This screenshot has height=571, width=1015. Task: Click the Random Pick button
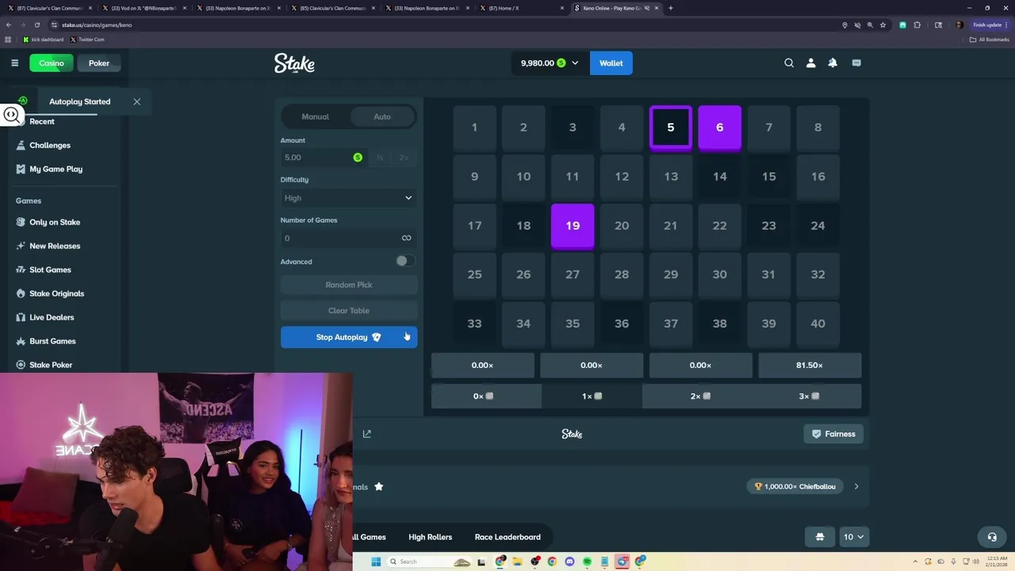pos(349,285)
